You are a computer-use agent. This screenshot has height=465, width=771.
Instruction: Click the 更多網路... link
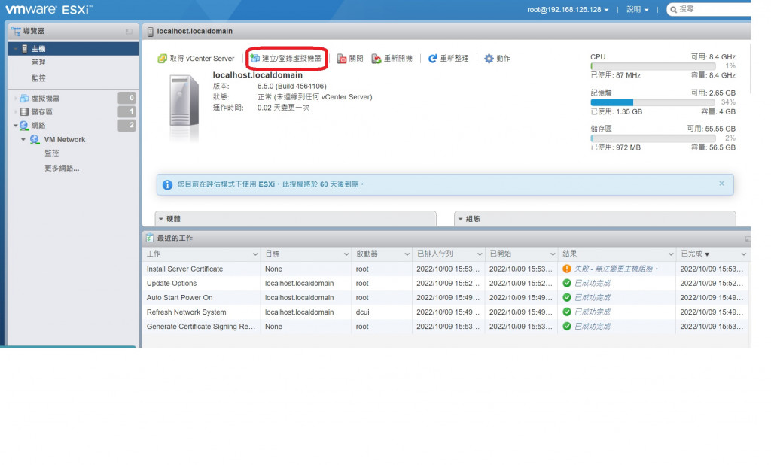[62, 168]
